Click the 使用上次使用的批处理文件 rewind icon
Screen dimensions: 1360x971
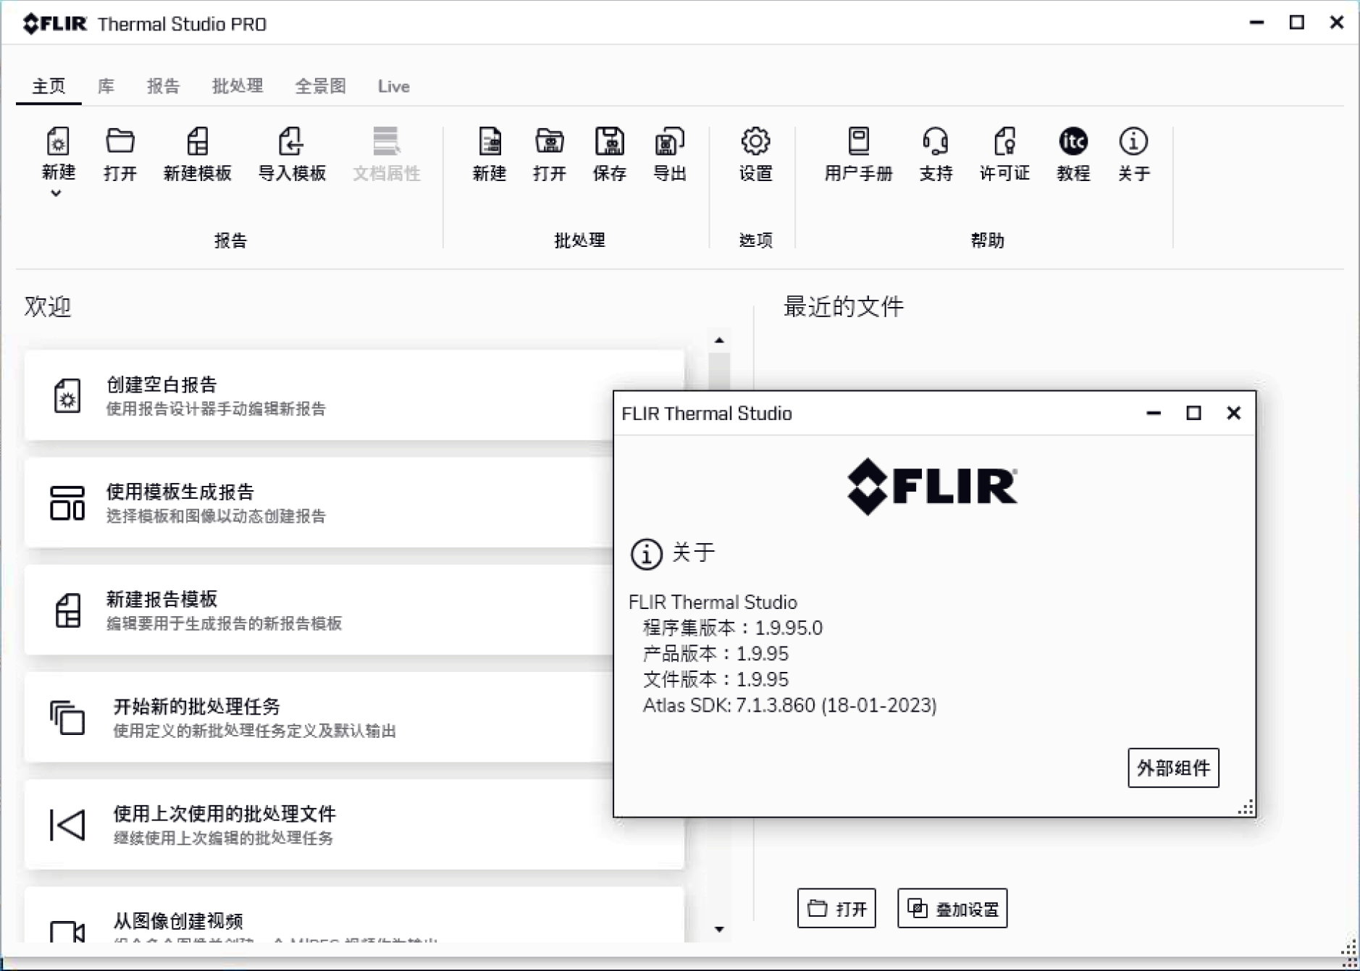coord(67,825)
